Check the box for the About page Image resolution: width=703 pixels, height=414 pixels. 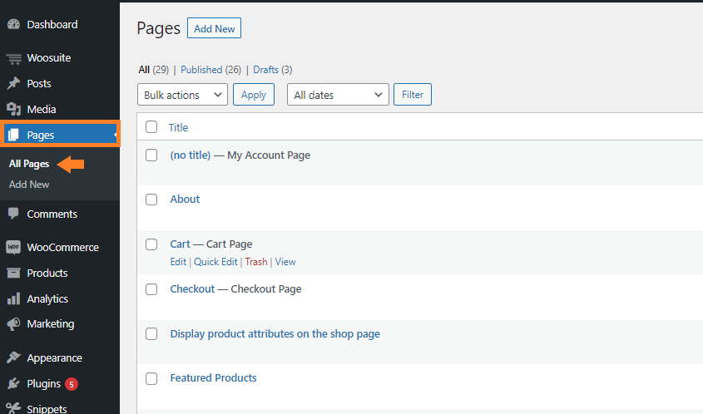pyautogui.click(x=151, y=200)
